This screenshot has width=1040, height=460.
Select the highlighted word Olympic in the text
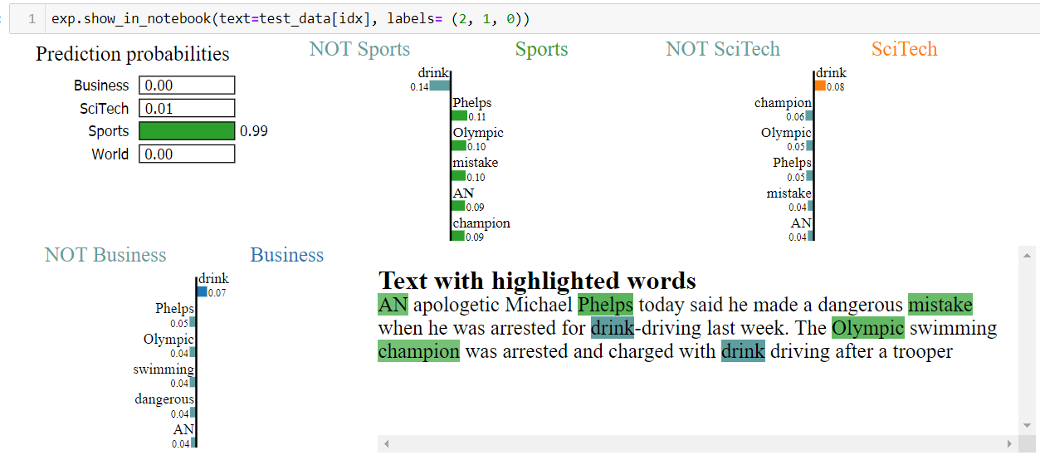coord(867,328)
